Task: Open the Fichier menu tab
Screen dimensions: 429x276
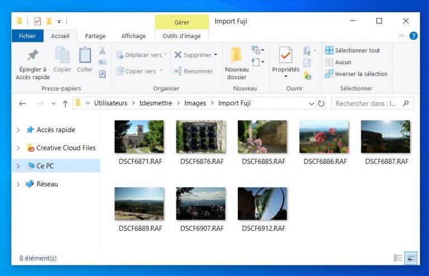Action: pos(27,36)
